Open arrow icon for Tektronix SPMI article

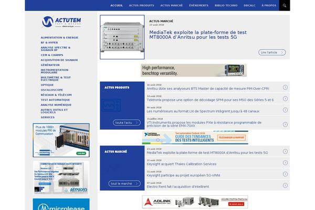(x=285, y=99)
